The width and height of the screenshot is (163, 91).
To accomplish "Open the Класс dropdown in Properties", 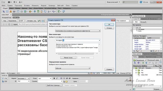I will [x=45, y=78].
